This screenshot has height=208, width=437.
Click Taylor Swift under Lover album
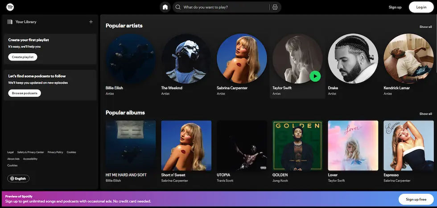[336, 180]
